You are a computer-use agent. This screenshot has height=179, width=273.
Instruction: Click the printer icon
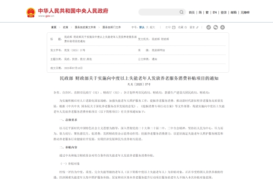(x=174, y=27)
